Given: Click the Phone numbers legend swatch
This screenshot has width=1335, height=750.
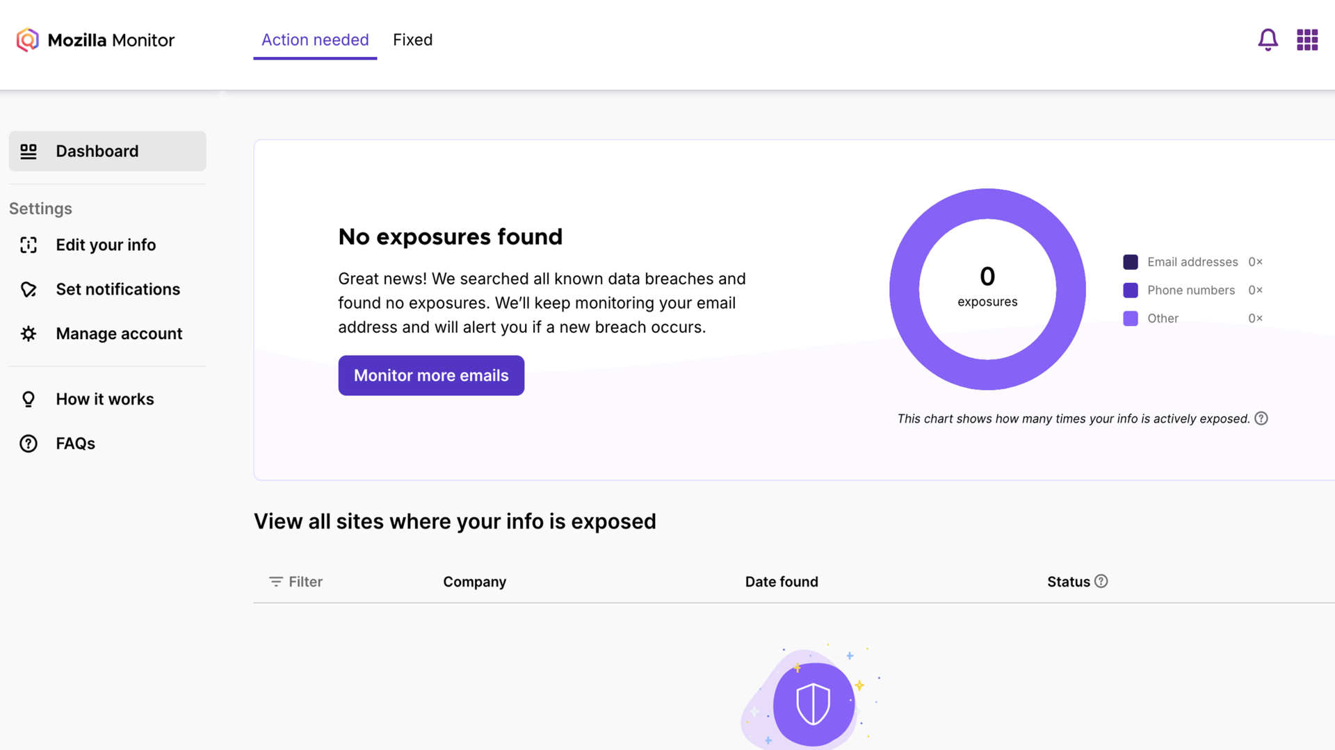Looking at the screenshot, I should (1131, 290).
